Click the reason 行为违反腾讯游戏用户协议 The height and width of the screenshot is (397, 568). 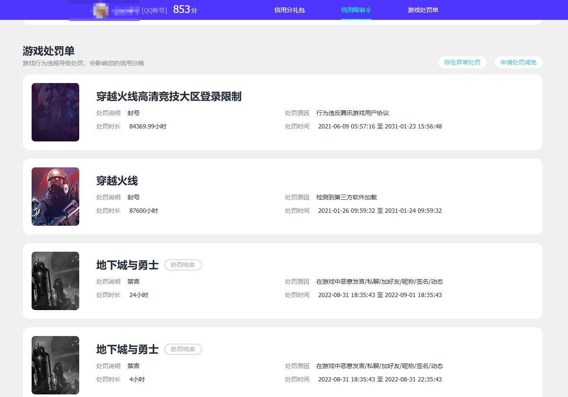[x=353, y=113]
